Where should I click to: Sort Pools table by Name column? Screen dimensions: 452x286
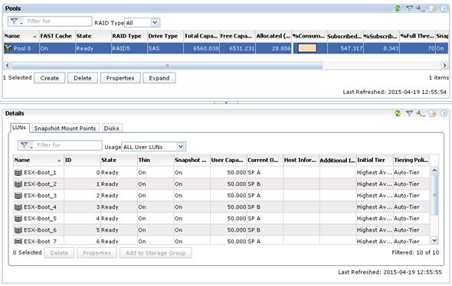click(x=21, y=36)
